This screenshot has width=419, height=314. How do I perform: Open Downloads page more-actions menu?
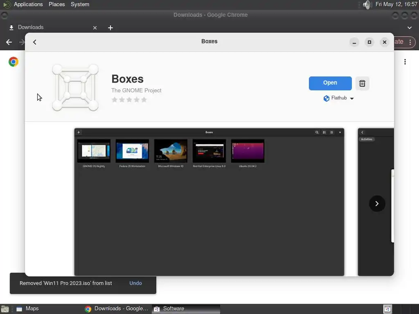[x=405, y=62]
